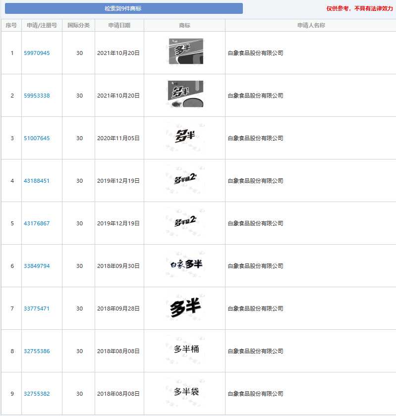Open registration number 32755386
Image resolution: width=396 pixels, height=416 pixels.
37,351
